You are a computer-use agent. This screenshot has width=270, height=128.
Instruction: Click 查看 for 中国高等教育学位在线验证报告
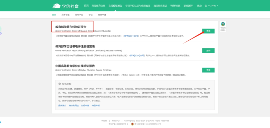208,70
